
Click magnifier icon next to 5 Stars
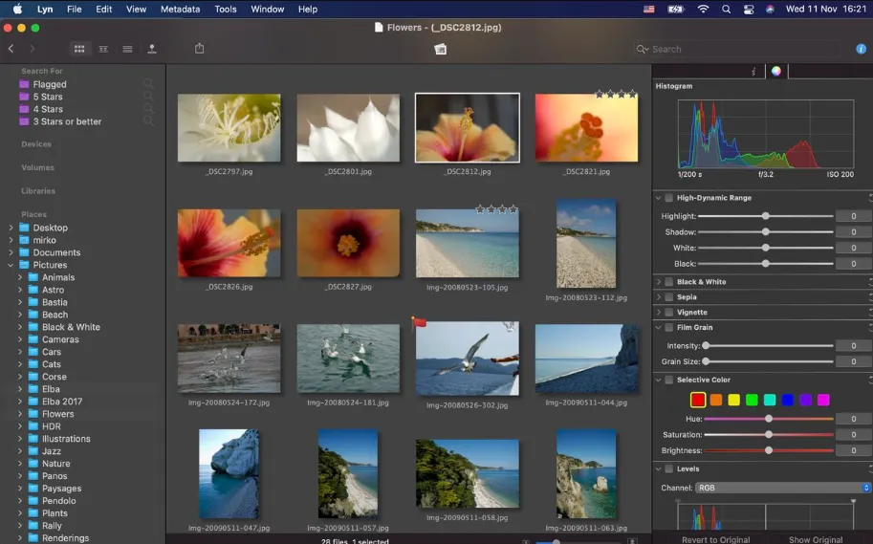148,96
